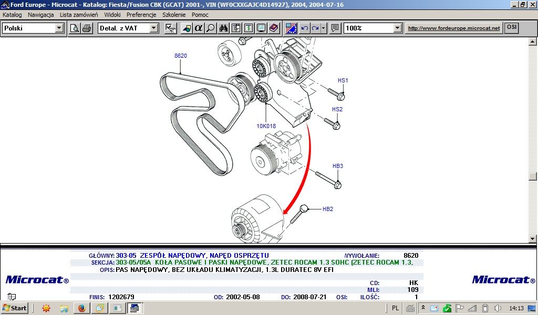Click the Windows Start button
The image size is (538, 315).
[14, 308]
